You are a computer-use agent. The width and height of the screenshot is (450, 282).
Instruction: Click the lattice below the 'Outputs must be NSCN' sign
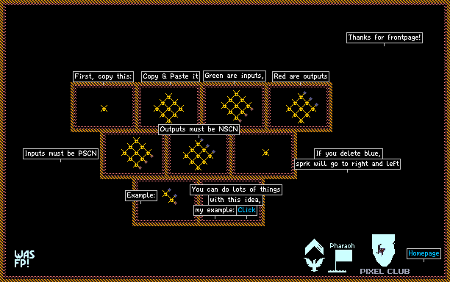point(199,154)
